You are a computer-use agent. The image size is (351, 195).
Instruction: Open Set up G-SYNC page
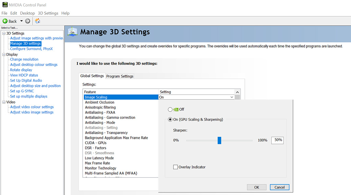(x=22, y=91)
